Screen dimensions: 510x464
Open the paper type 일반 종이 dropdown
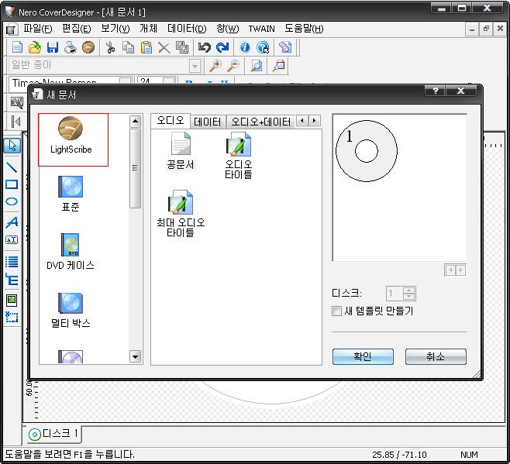point(195,67)
